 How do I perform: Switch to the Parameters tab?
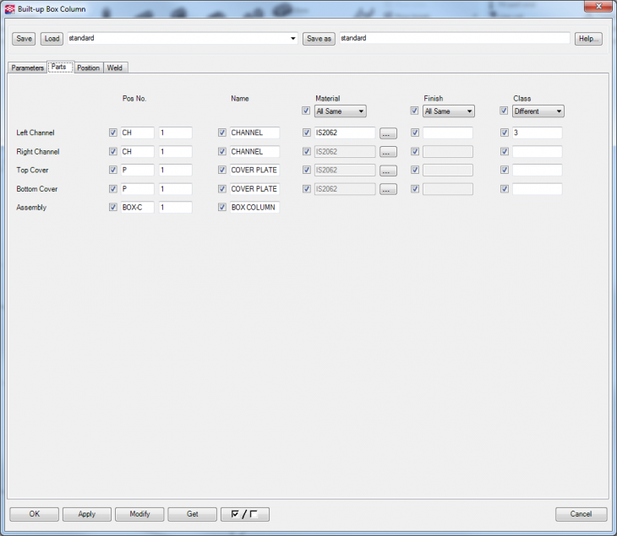click(27, 68)
